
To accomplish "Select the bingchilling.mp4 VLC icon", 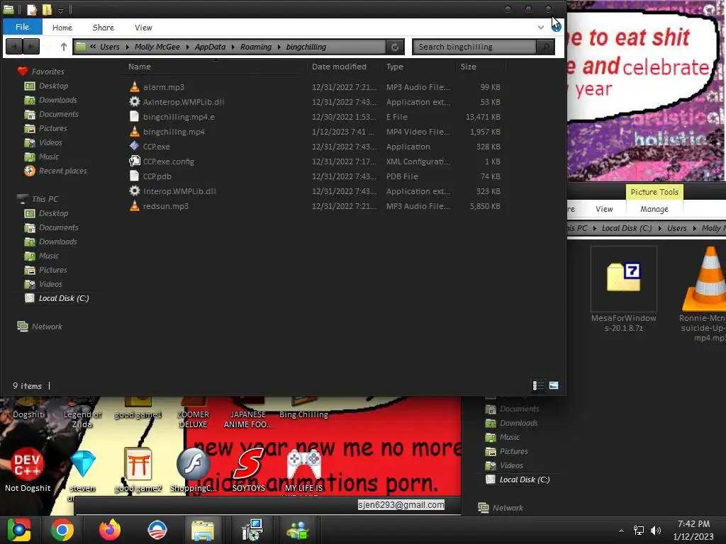I will pyautogui.click(x=134, y=131).
